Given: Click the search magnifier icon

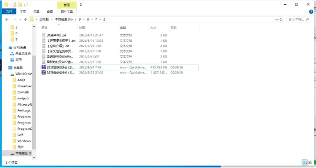Looking at the screenshot, I should [307, 19].
